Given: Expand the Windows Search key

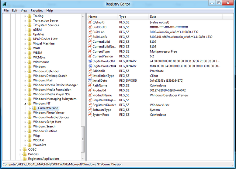Looking at the screenshot, I should click(x=25, y=127).
